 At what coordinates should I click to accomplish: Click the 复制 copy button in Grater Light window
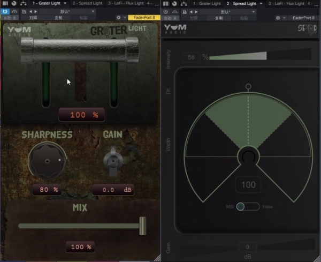tap(58, 18)
